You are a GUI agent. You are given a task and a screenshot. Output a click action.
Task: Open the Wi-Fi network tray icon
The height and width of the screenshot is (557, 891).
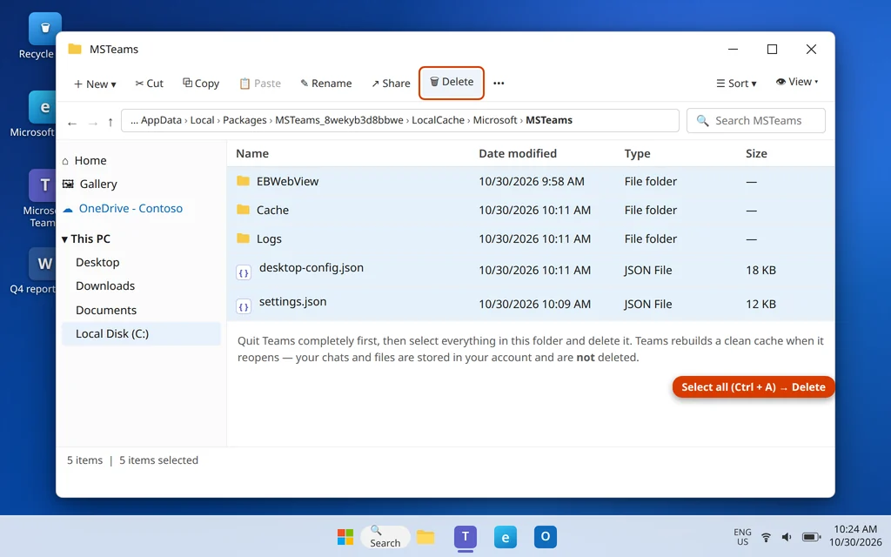[766, 537]
